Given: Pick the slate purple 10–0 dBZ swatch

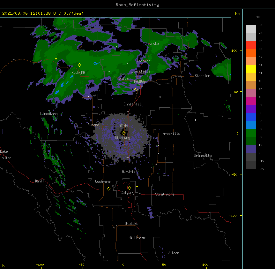Looking at the screenshot, I should 251,149.
